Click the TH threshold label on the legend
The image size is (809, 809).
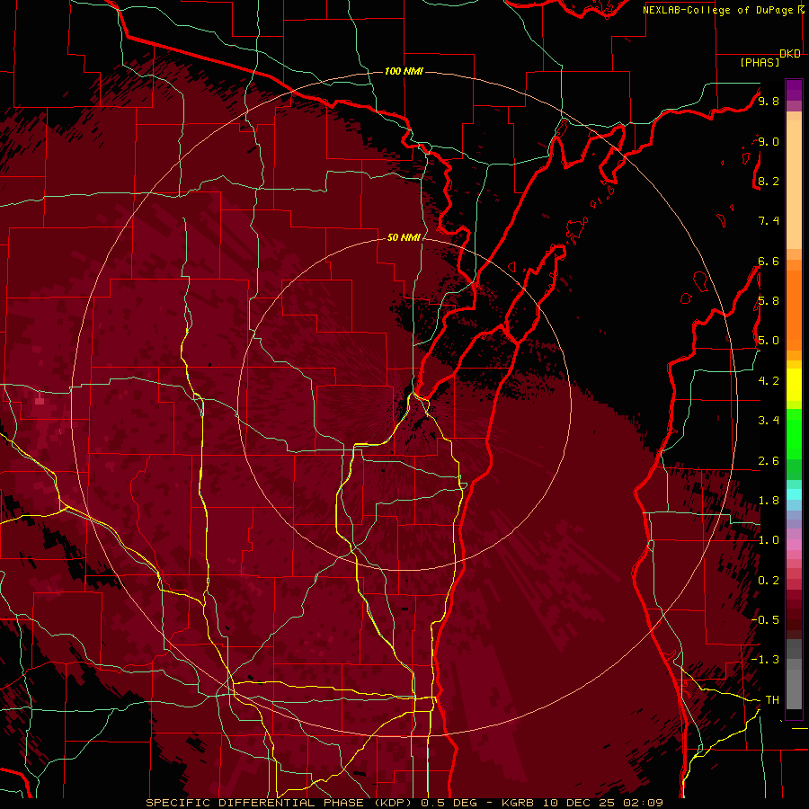coord(772,699)
